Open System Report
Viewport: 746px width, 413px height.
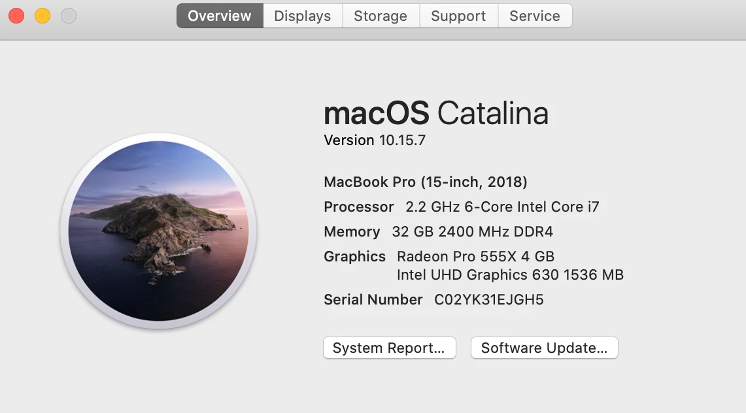pyautogui.click(x=389, y=348)
